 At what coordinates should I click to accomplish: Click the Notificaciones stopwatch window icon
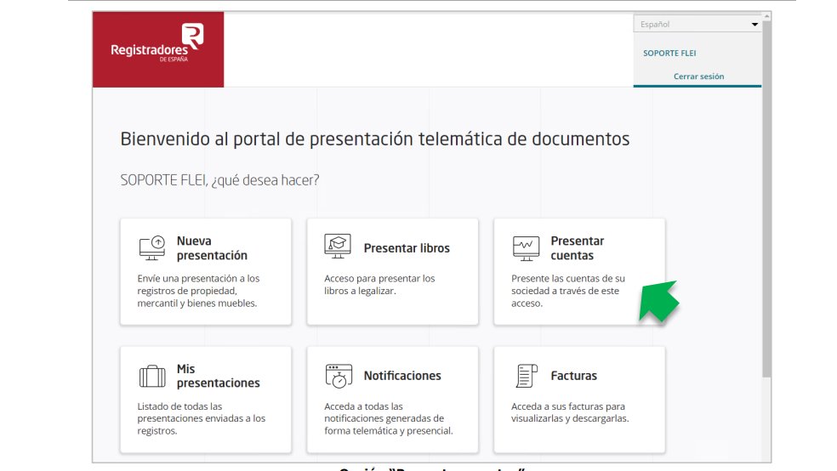pos(339,376)
